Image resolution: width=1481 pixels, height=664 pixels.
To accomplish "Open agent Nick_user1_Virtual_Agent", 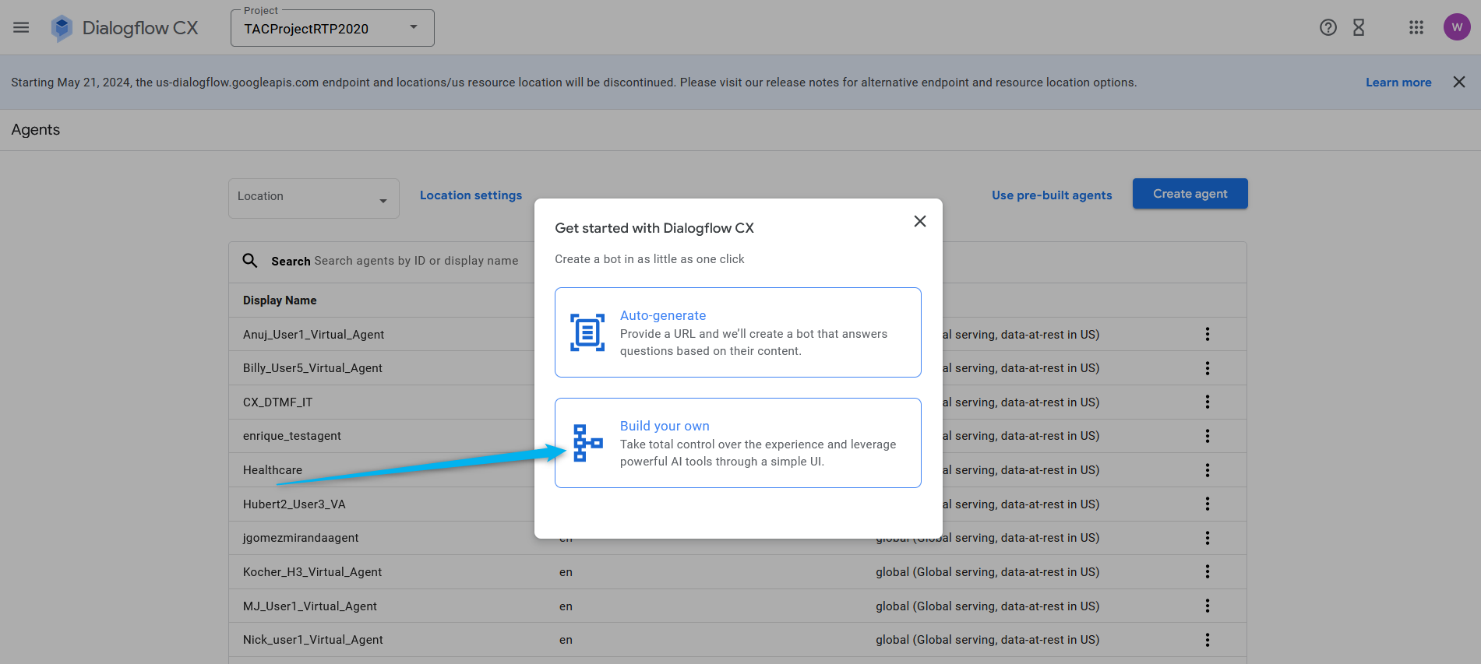I will 313,640.
